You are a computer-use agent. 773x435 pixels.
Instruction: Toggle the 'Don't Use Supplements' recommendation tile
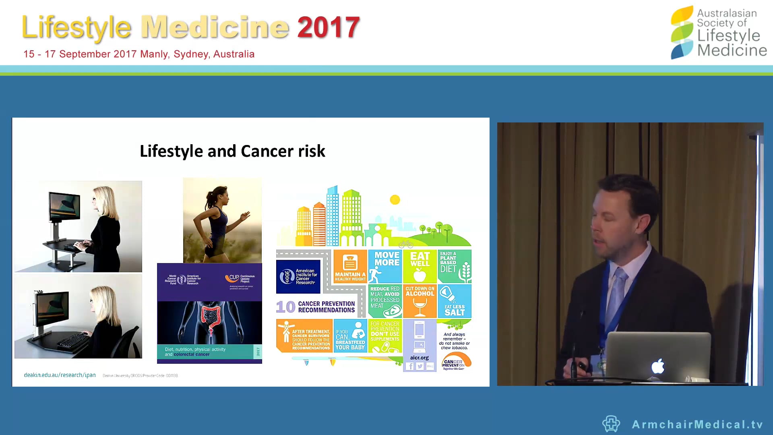click(384, 336)
